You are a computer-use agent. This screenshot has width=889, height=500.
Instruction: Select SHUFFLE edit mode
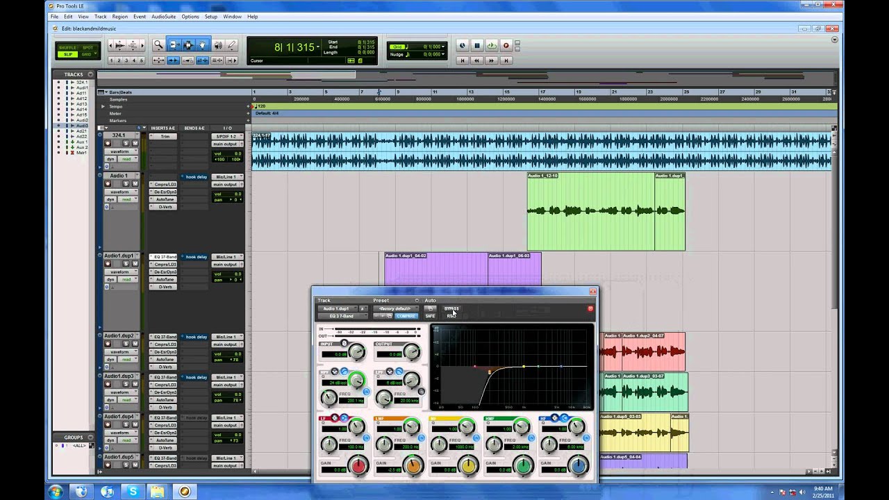pos(67,47)
